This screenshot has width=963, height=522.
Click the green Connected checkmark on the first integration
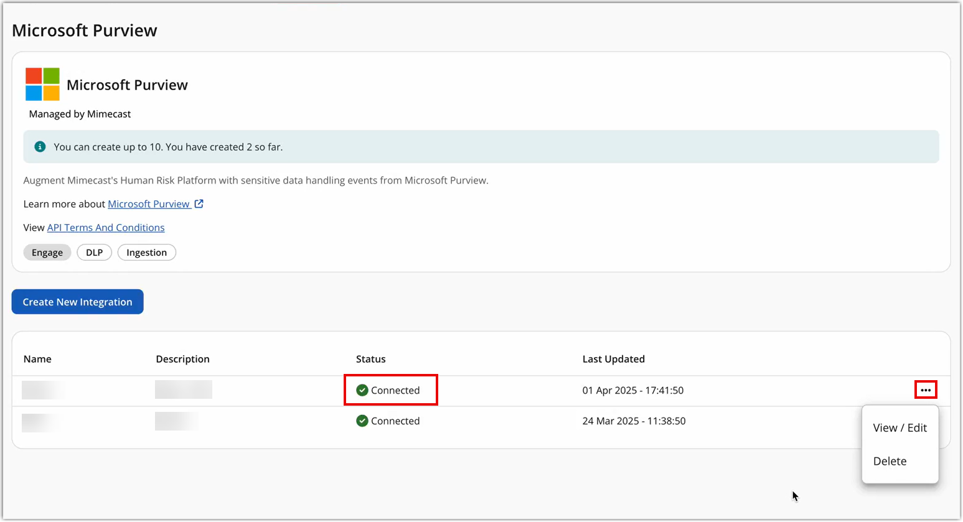pos(362,389)
